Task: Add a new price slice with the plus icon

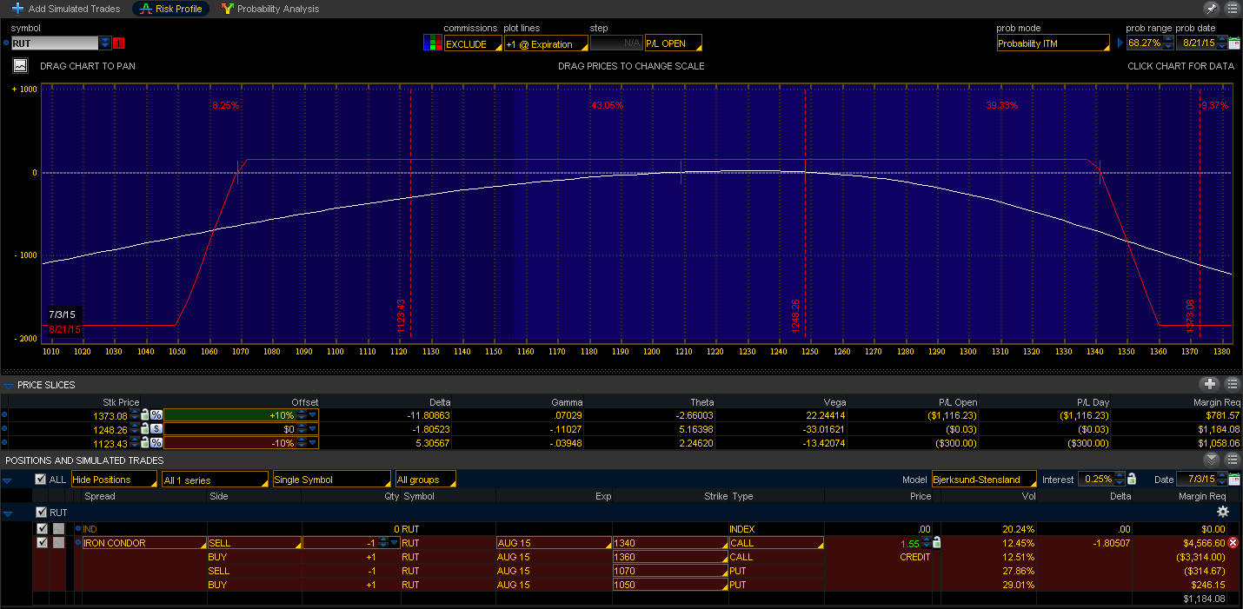Action: coord(1209,384)
